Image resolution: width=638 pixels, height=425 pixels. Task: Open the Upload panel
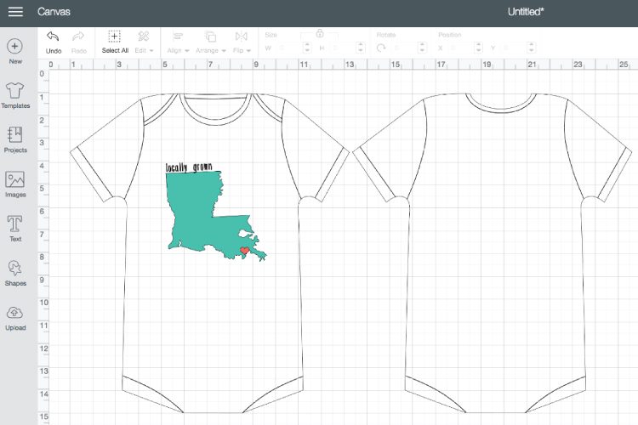coord(15,318)
